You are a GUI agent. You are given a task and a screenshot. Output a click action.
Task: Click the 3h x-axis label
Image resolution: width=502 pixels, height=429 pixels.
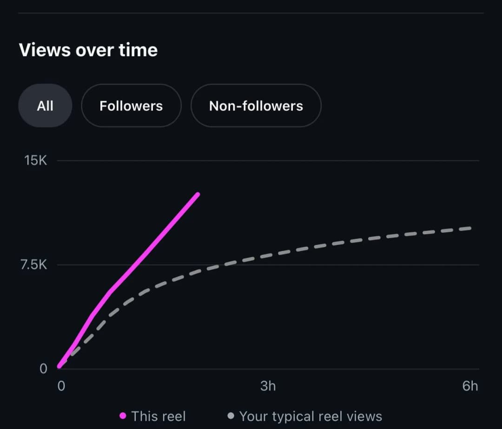pyautogui.click(x=268, y=386)
